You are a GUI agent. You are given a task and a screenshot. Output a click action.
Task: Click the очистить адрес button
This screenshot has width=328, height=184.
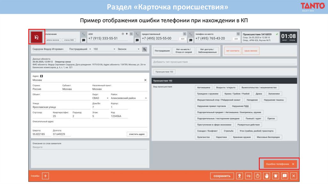(137, 134)
